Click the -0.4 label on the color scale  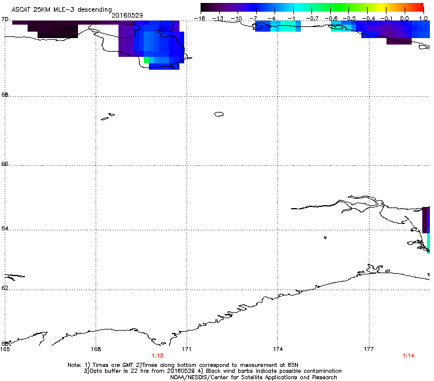coord(369,19)
